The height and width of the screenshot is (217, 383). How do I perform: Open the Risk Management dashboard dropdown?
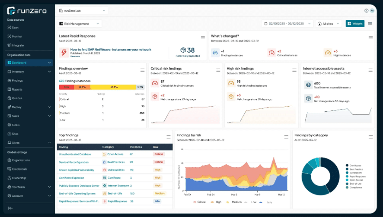80,24
